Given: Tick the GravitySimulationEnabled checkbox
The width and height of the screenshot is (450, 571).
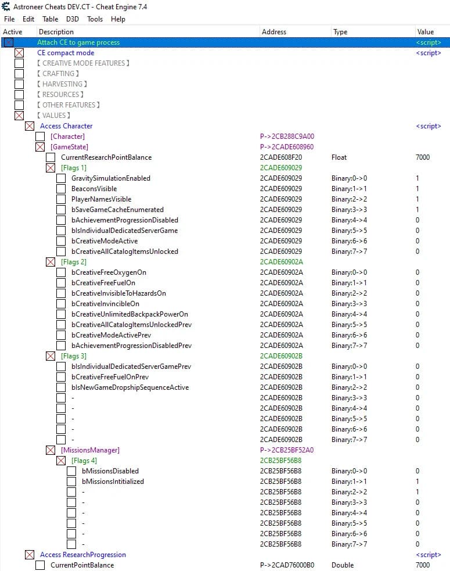Looking at the screenshot, I should [61, 178].
